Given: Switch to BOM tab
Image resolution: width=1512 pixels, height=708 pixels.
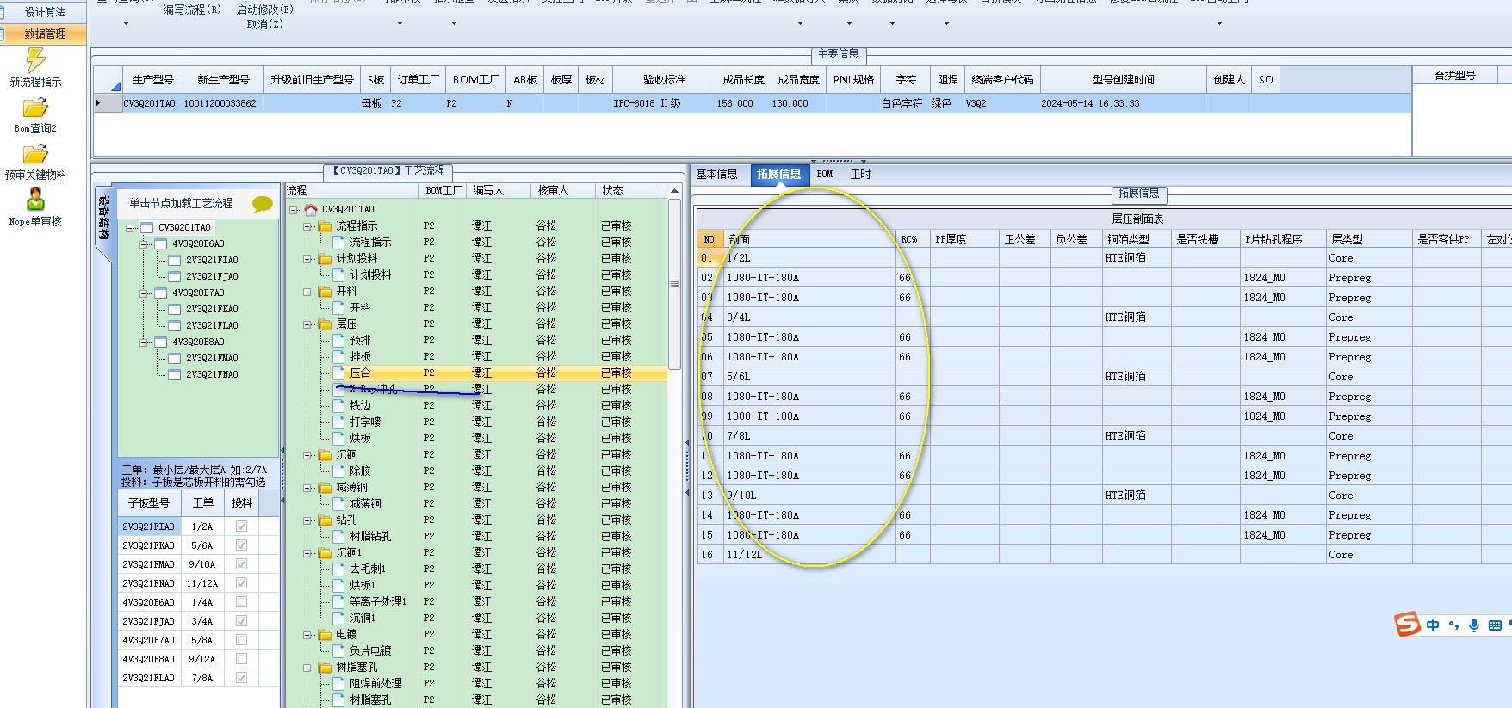Looking at the screenshot, I should pos(825,175).
